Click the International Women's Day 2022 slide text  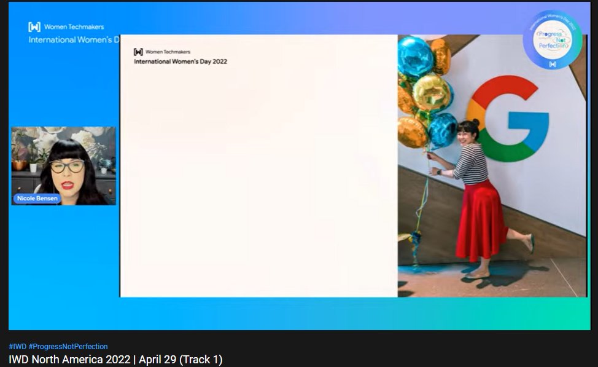181,61
